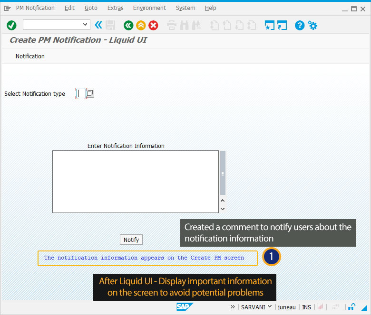The height and width of the screenshot is (315, 371).
Task: Click the juneau server name in status bar
Action: [287, 307]
